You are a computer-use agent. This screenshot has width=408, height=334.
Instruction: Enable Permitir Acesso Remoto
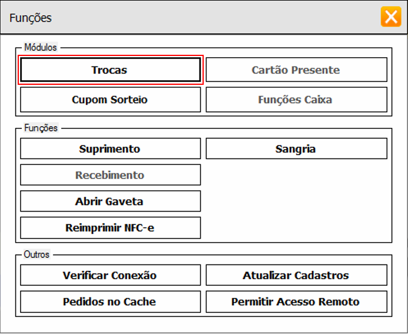(296, 302)
